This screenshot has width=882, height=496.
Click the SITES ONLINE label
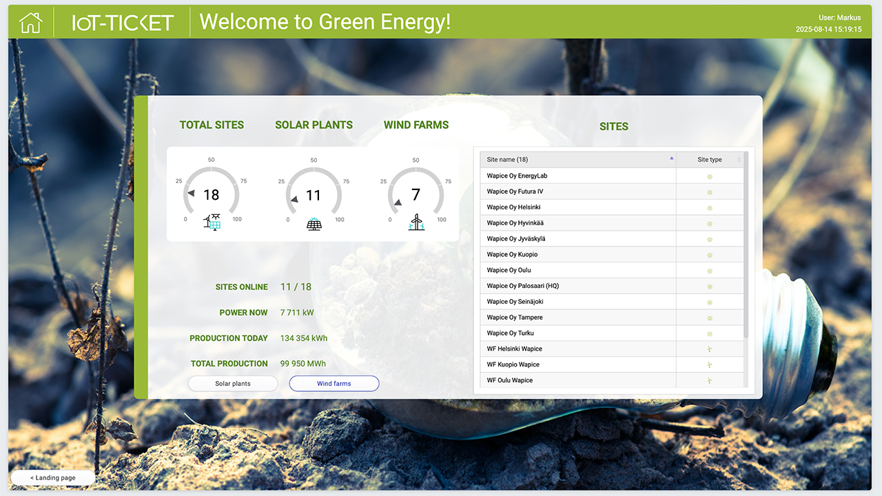pos(241,287)
